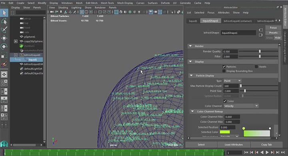Click the Presets button
The height and width of the screenshot is (156, 288).
273,32
